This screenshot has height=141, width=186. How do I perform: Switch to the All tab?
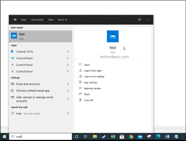(x=15, y=20)
